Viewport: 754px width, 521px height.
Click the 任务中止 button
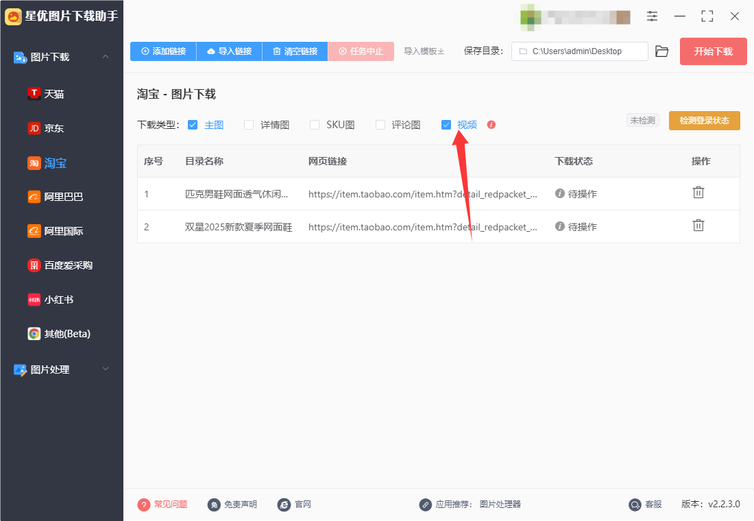point(361,51)
